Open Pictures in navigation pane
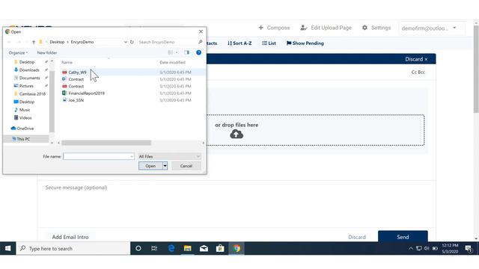 pyautogui.click(x=26, y=86)
